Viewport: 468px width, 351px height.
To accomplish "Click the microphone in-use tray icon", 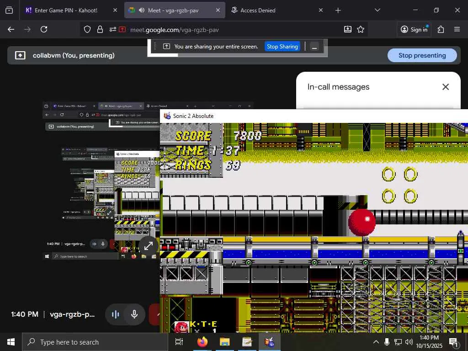I will (x=387, y=342).
